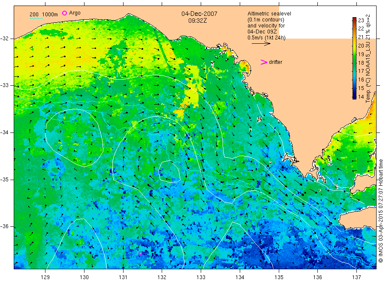Click the longitude label 132
Screen dimensions: 386x283
162,277
